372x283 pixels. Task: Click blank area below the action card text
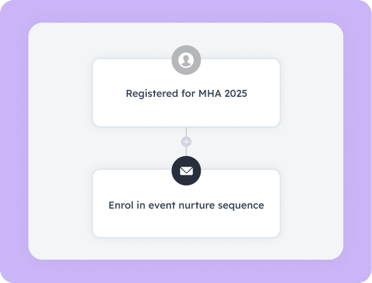point(186,225)
